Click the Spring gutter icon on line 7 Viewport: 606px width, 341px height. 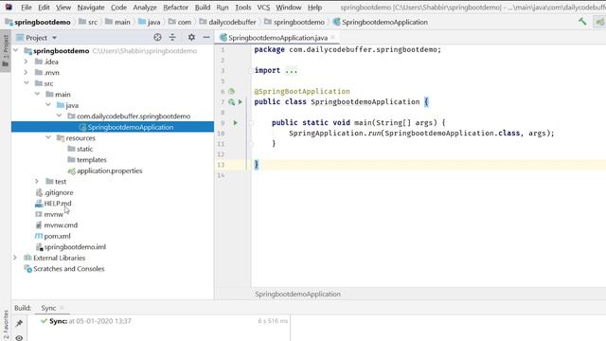(231, 102)
